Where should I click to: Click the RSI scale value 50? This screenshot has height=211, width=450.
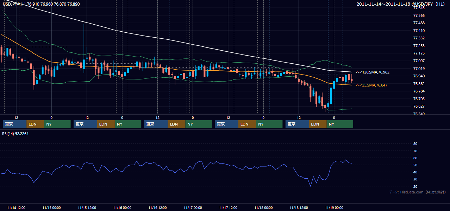coord(415,165)
